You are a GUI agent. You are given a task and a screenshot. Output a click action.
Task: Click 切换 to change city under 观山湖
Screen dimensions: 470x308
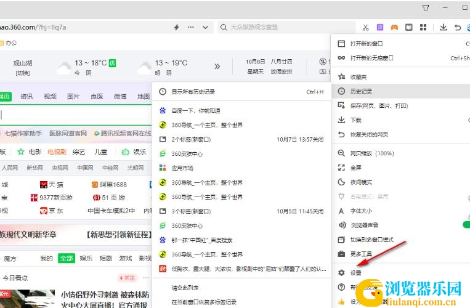[22, 73]
